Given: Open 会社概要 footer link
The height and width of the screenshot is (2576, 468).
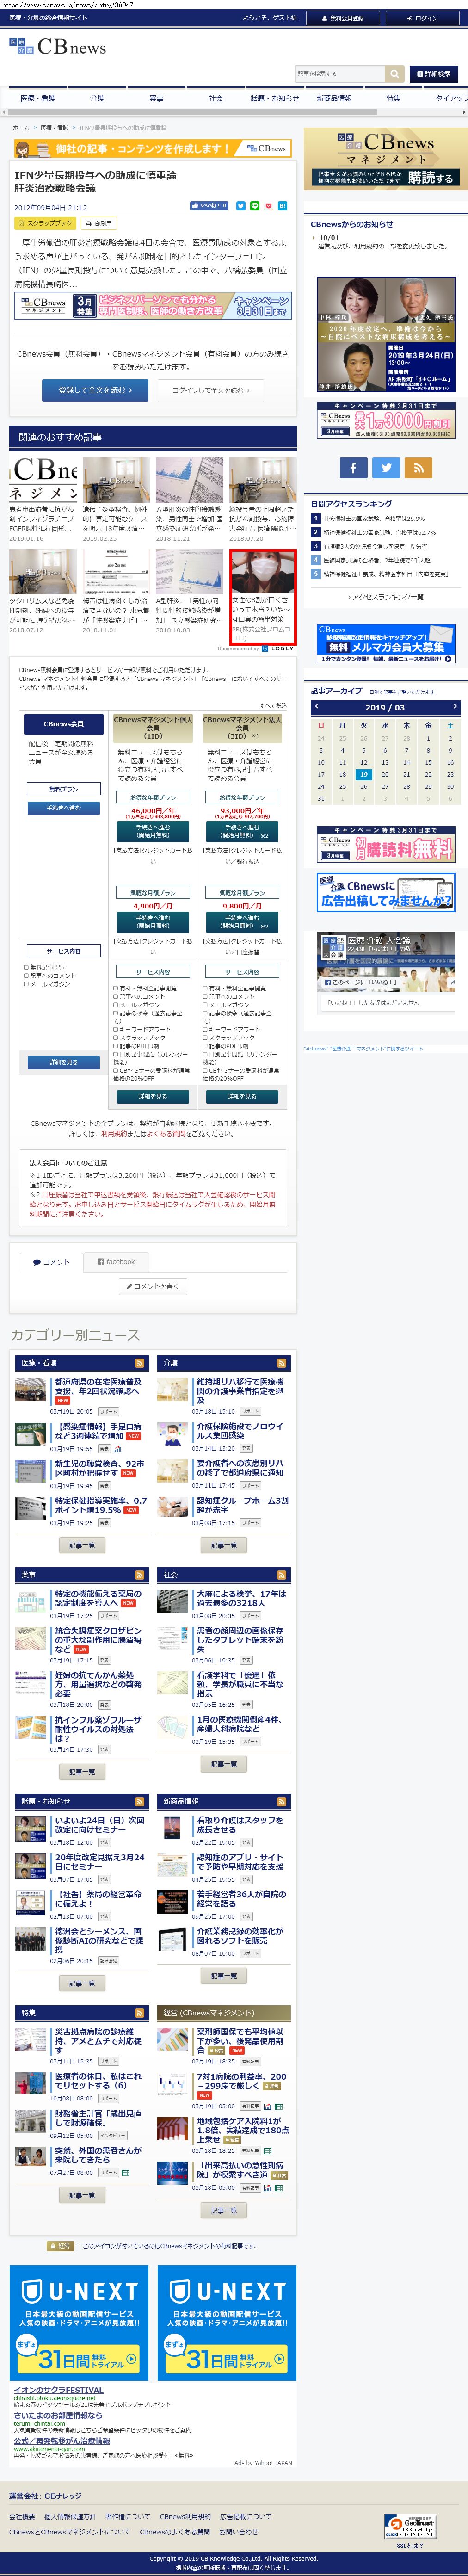Looking at the screenshot, I should (x=22, y=2517).
